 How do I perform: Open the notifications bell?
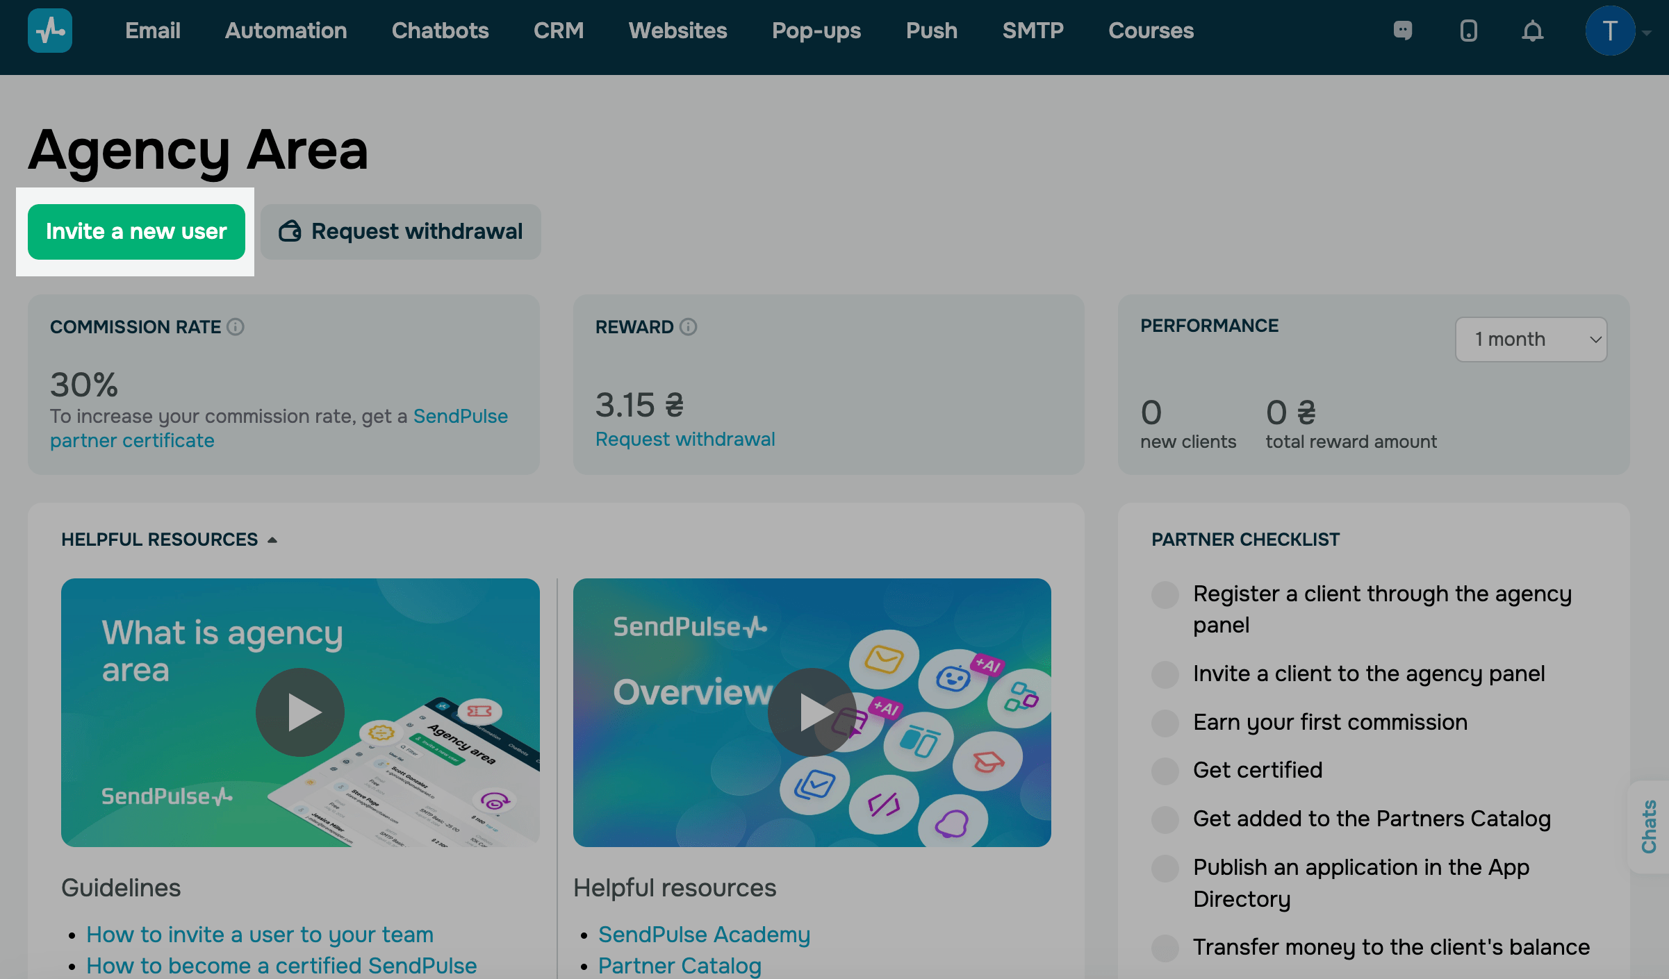coord(1532,31)
